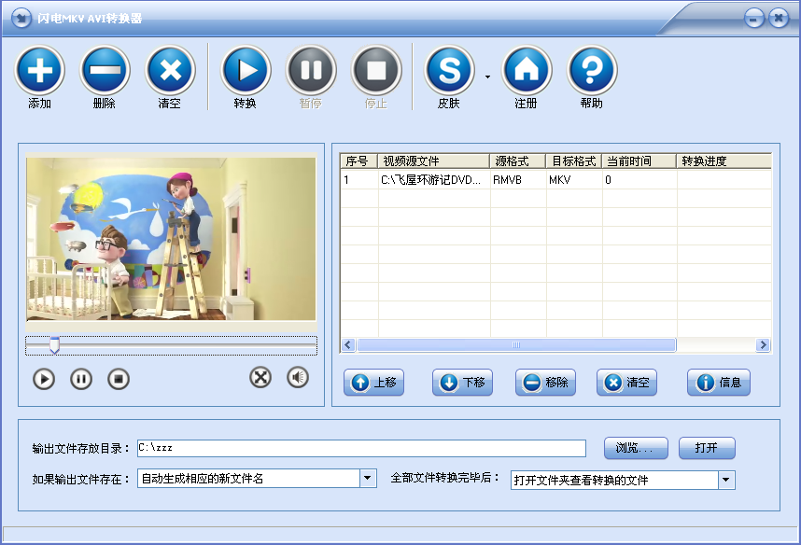Minimize the converter window
The width and height of the screenshot is (801, 545).
[x=754, y=19]
